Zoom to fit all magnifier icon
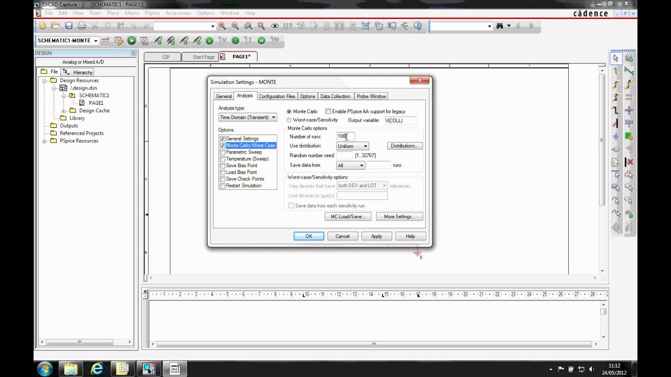 point(261,26)
